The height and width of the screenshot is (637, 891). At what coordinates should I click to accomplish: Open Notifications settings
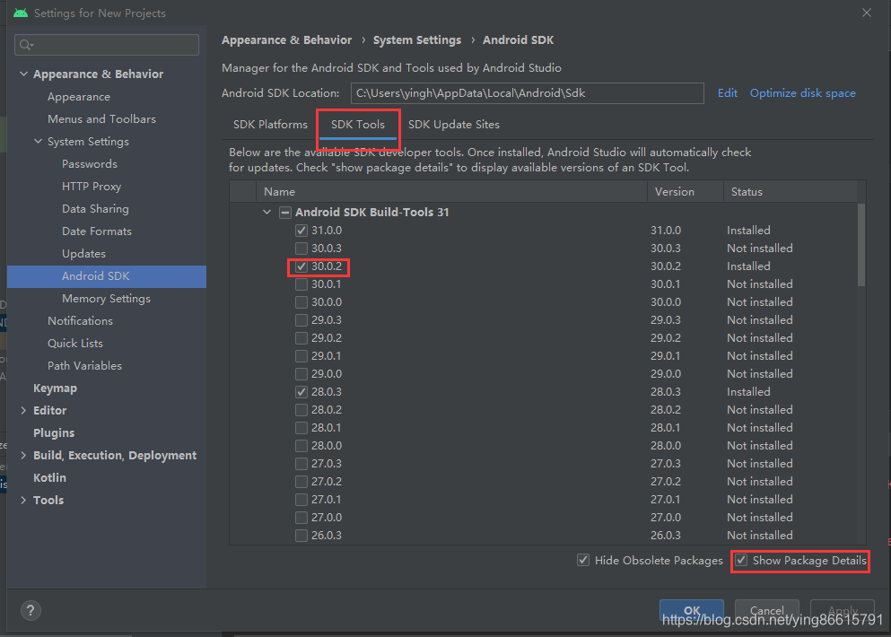click(80, 320)
